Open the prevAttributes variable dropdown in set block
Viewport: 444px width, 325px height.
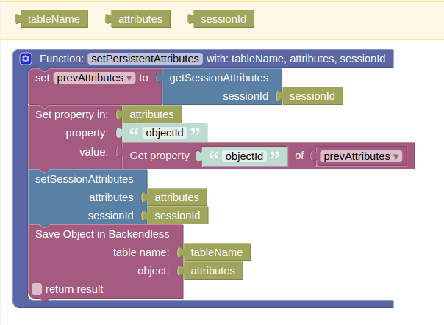click(94, 78)
